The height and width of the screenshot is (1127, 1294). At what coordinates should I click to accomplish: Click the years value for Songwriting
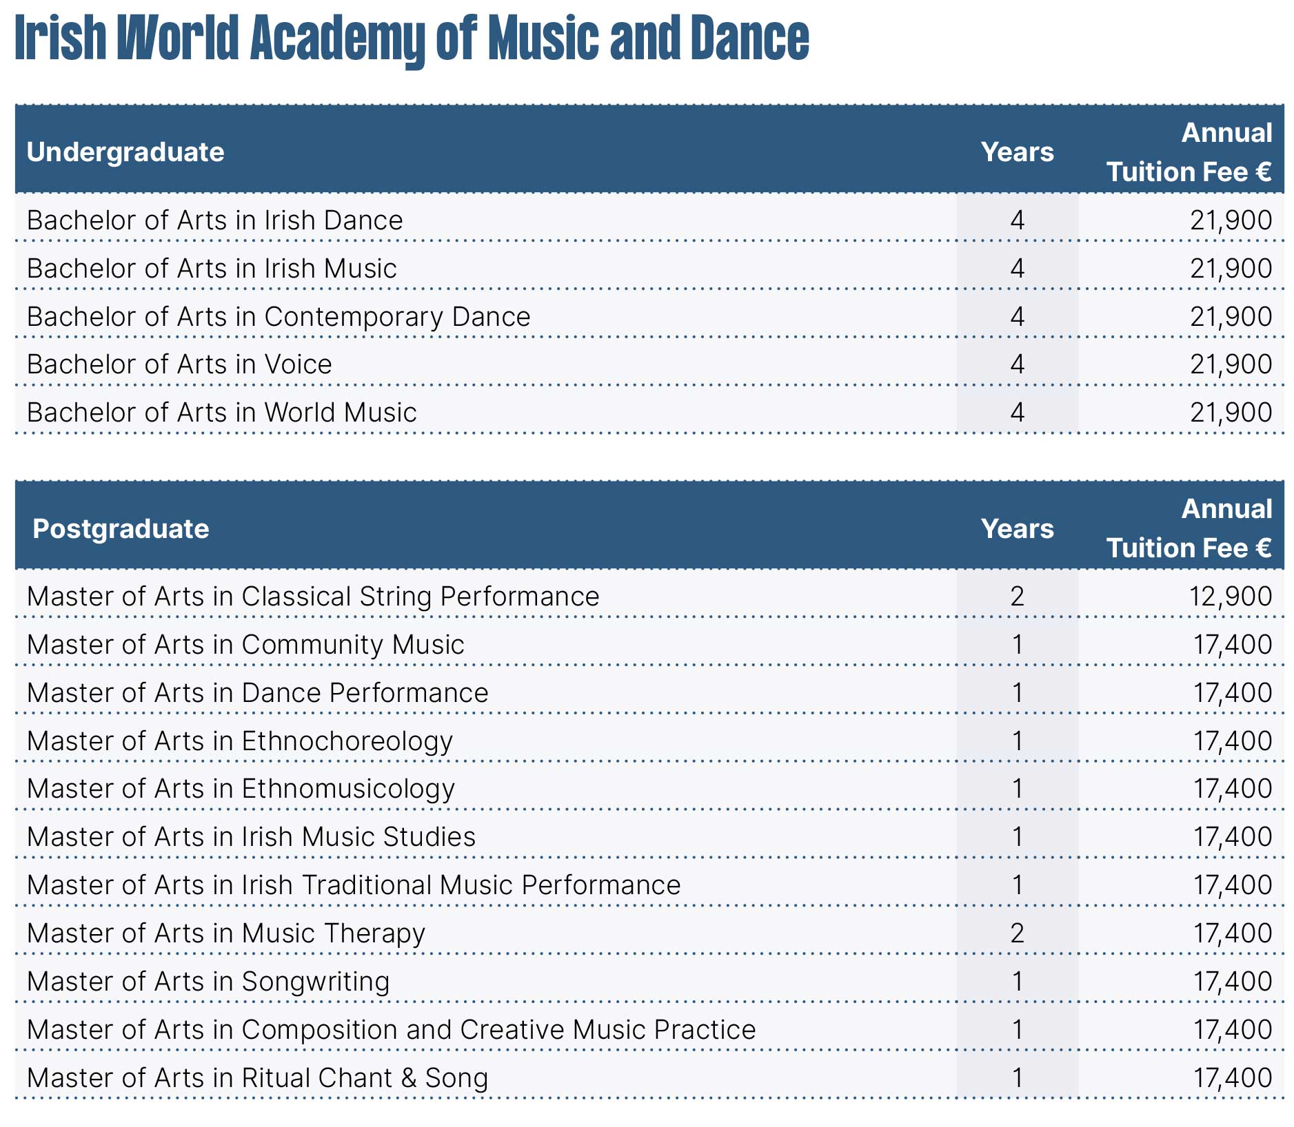pyautogui.click(x=1017, y=982)
